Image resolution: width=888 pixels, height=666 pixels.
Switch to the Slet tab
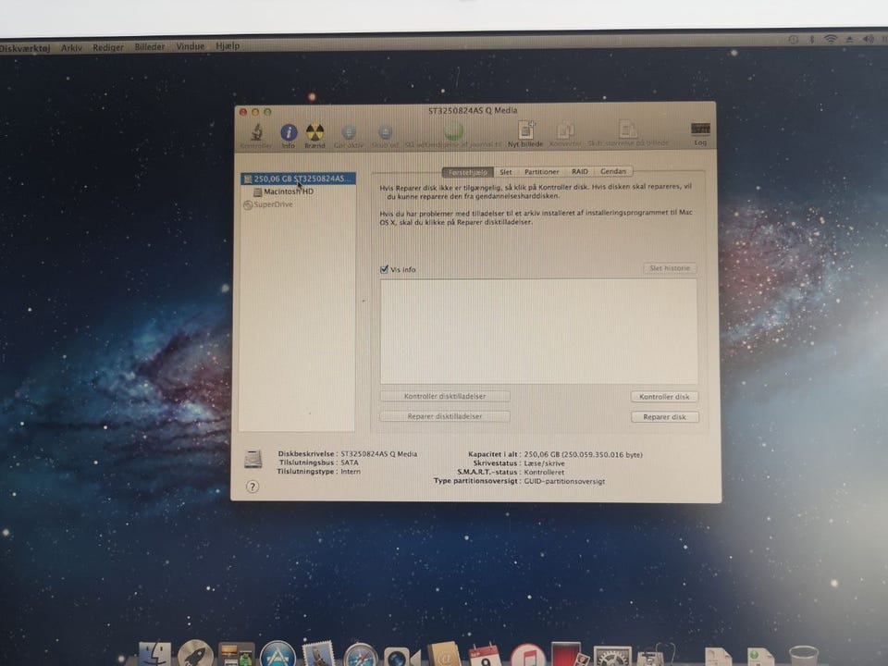pos(506,172)
